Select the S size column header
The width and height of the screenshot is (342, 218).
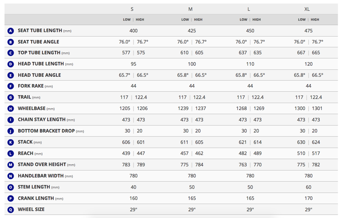coord(132,9)
